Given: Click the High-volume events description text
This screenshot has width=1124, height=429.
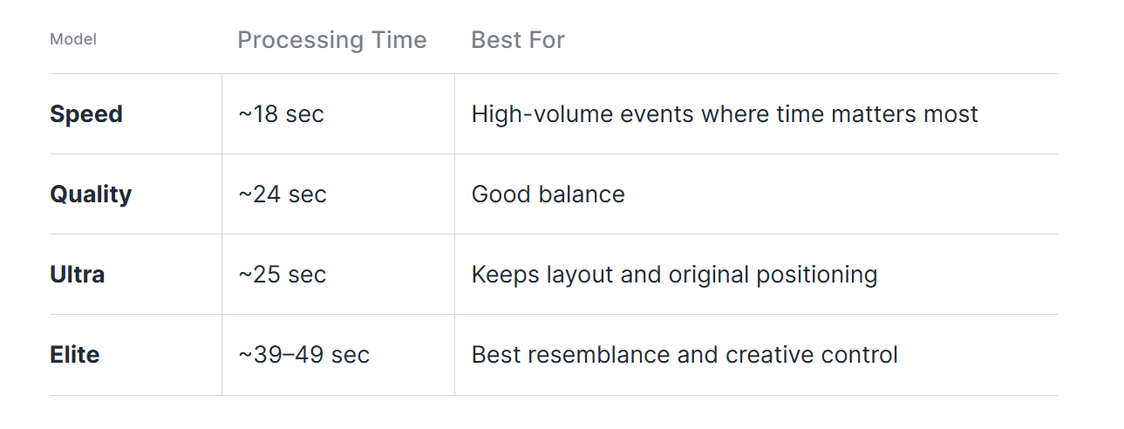Looking at the screenshot, I should (725, 114).
